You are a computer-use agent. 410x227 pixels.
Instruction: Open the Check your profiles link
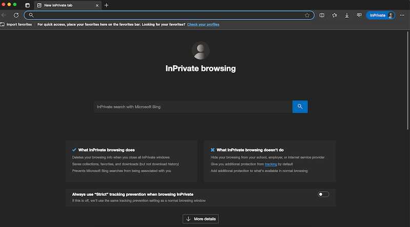pyautogui.click(x=203, y=25)
